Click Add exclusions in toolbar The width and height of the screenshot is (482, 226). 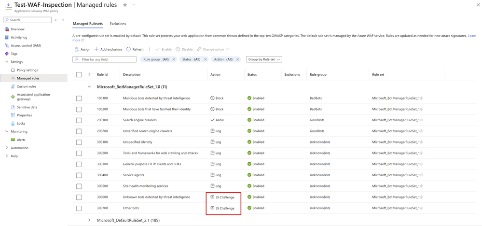click(x=108, y=49)
